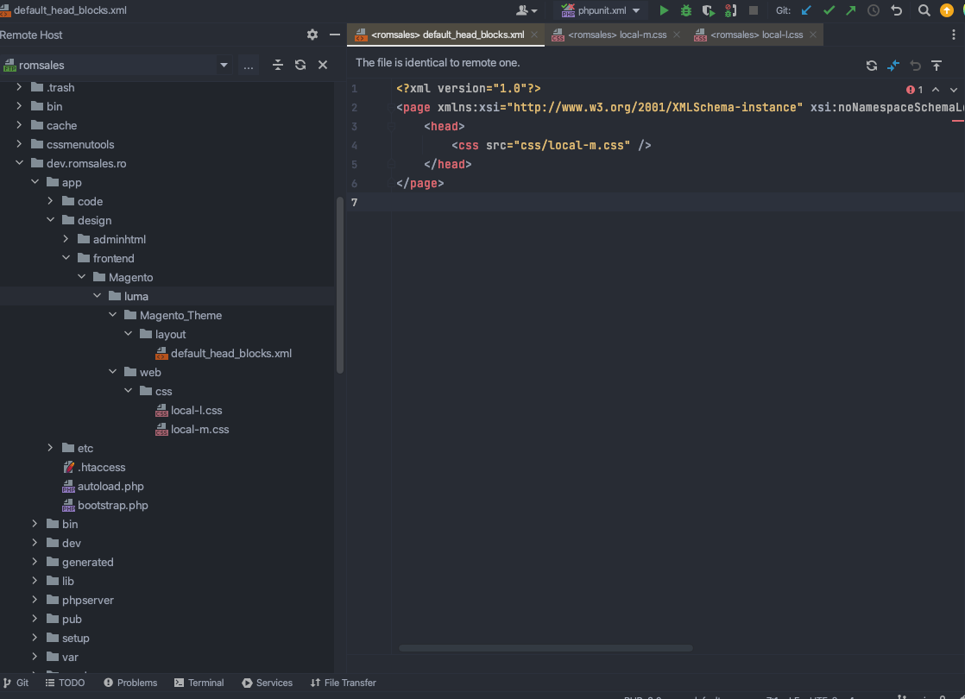Screen dimensions: 965x699
Task: Switch to the local-m.css editor tab
Action: (x=618, y=35)
